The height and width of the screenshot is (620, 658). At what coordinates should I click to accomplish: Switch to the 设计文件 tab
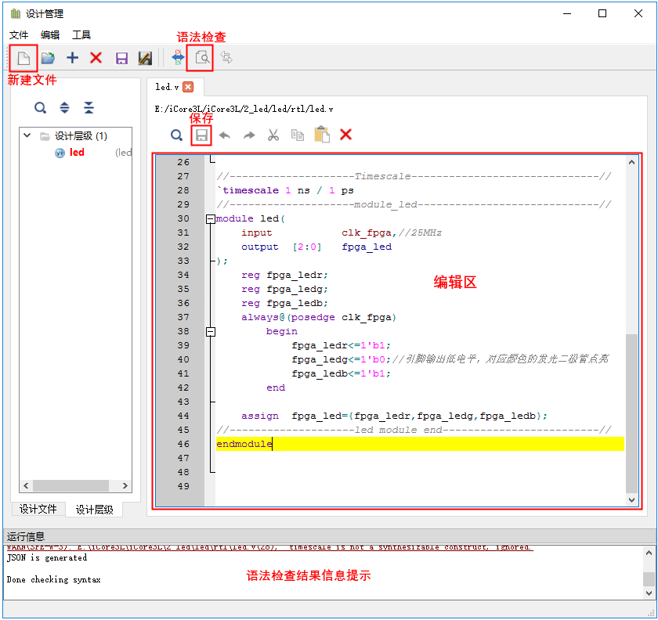click(38, 509)
